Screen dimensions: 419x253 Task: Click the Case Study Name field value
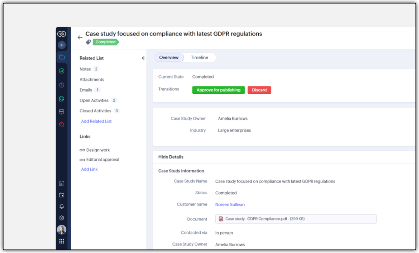point(275,181)
